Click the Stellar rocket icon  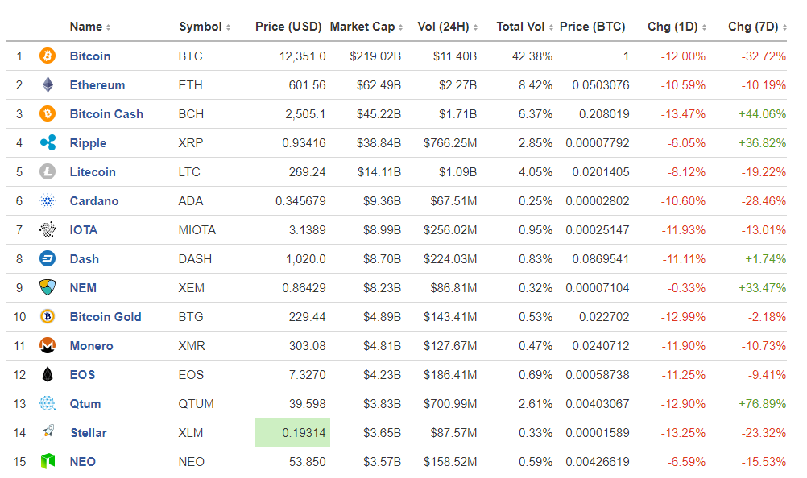(x=48, y=432)
